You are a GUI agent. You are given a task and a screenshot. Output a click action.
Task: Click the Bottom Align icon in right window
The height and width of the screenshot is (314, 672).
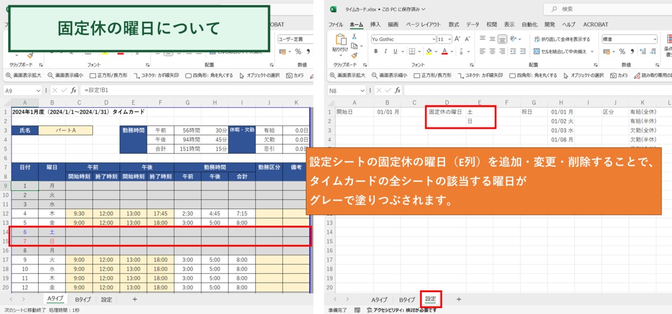click(x=502, y=38)
